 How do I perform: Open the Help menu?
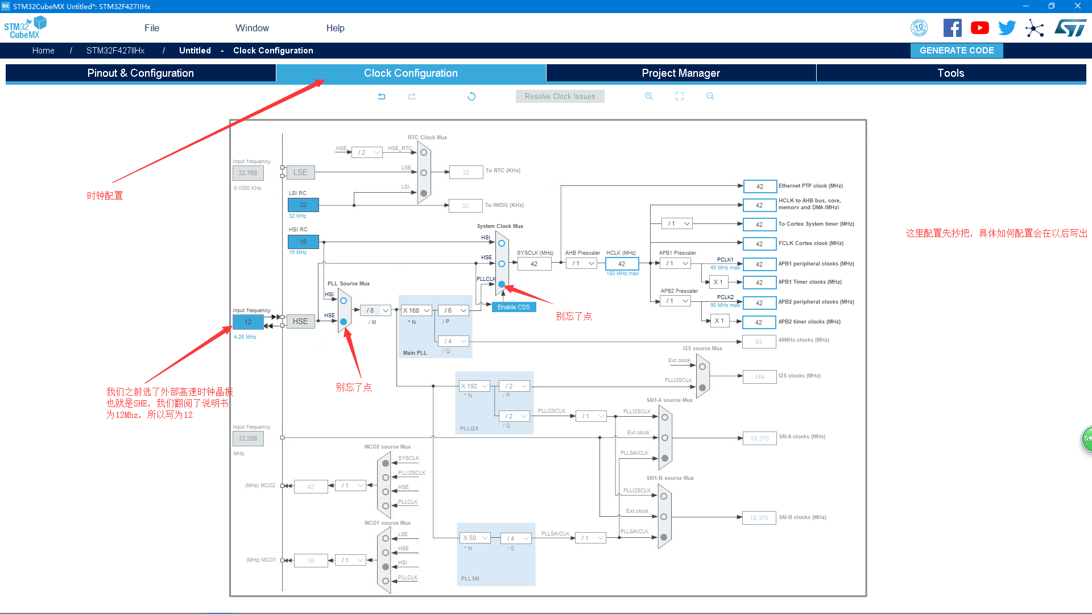tap(336, 28)
